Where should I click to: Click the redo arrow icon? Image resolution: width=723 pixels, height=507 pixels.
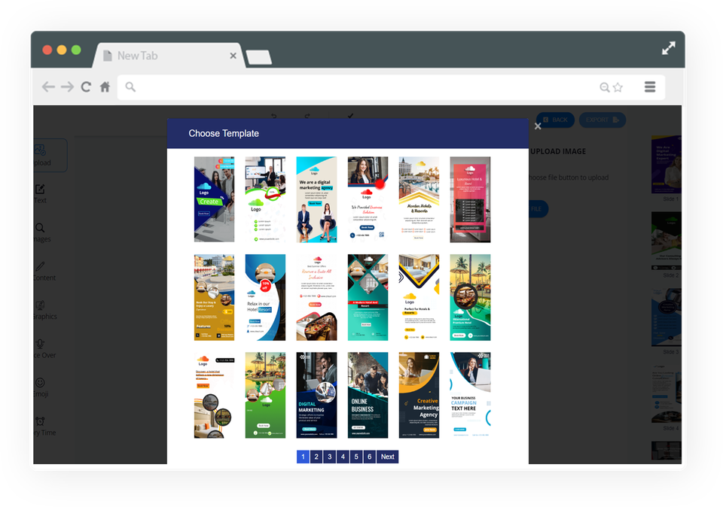(x=307, y=116)
